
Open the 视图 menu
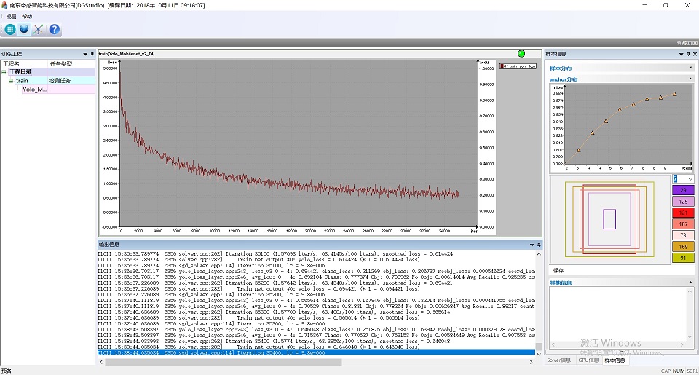coord(11,16)
